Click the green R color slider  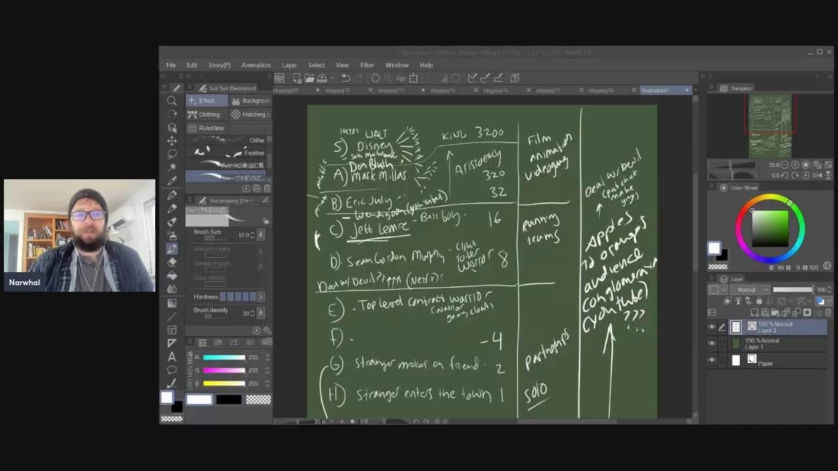tap(223, 358)
